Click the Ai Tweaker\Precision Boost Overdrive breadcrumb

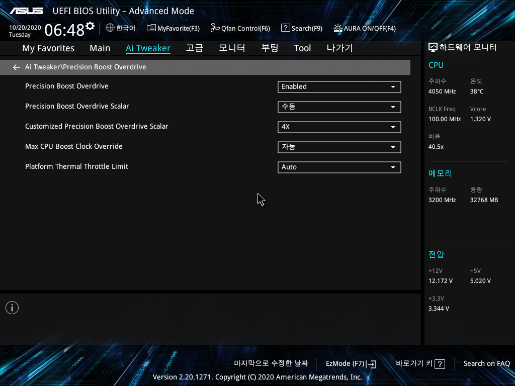[85, 67]
